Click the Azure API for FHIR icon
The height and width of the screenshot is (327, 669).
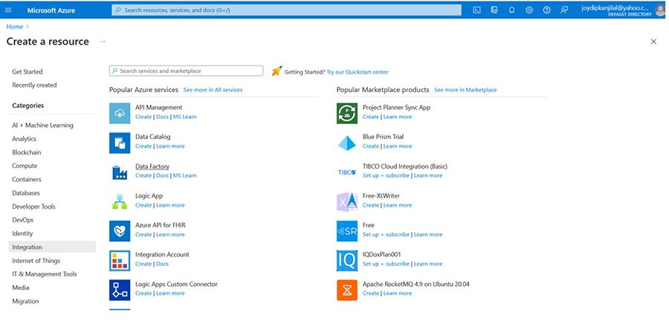tap(120, 230)
